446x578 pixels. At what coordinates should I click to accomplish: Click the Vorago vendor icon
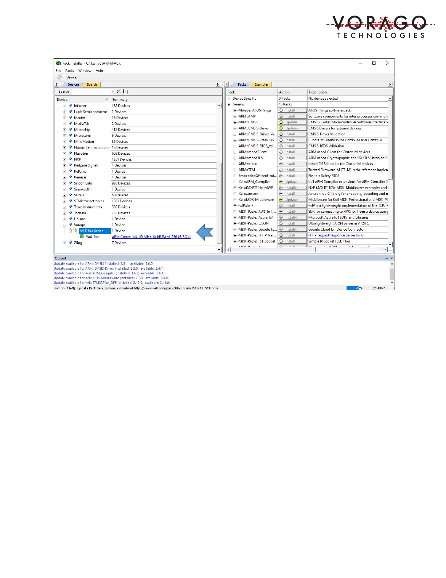pyautogui.click(x=71, y=224)
